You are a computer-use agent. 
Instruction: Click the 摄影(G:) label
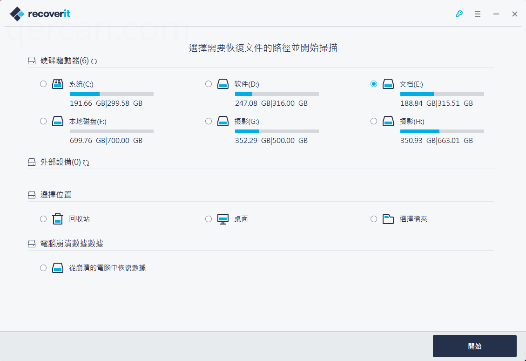(x=247, y=122)
